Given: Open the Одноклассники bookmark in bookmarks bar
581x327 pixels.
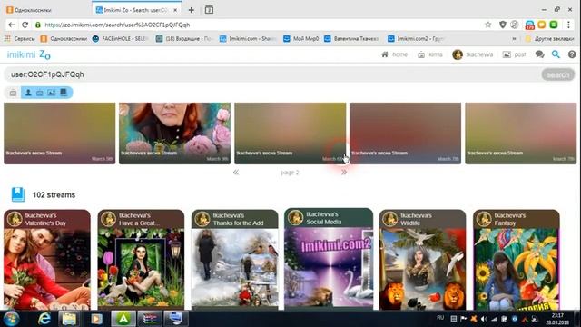Looking at the screenshot, I should [x=64, y=38].
